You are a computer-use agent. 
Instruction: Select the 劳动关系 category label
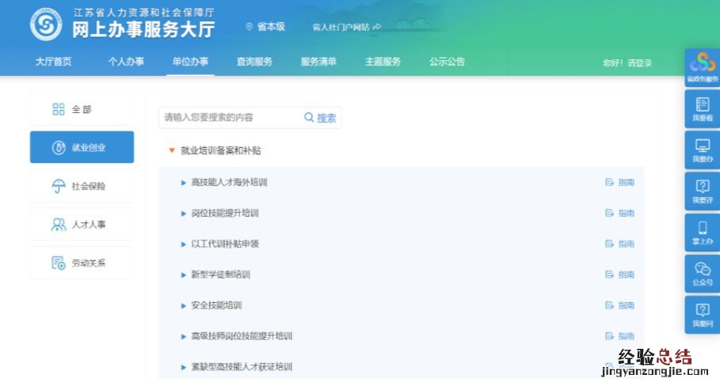coord(89,263)
